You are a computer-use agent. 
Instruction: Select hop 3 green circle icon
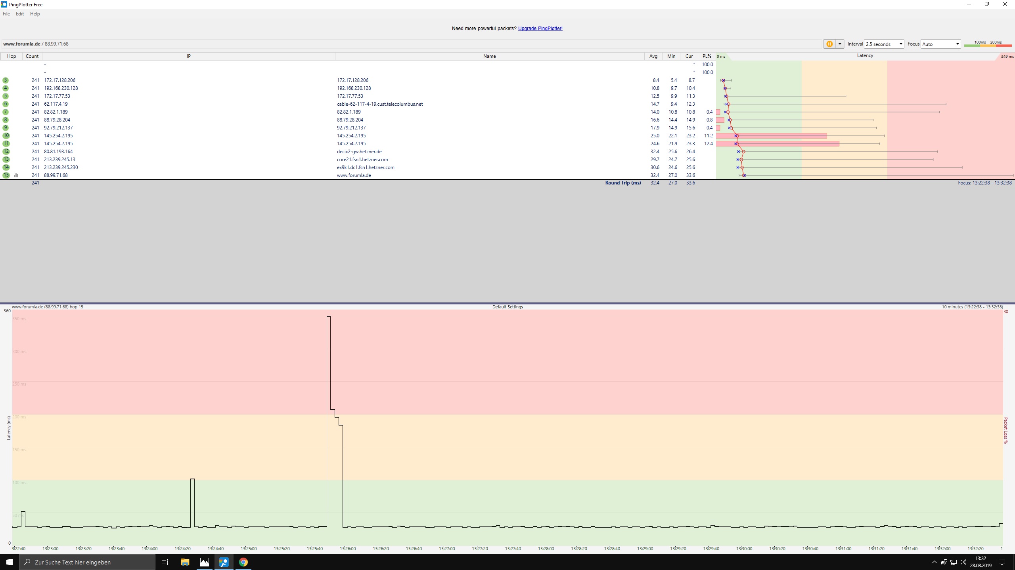tap(6, 80)
